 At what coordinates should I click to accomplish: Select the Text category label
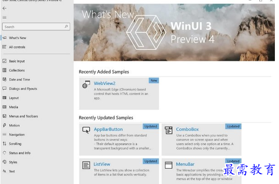12,171
